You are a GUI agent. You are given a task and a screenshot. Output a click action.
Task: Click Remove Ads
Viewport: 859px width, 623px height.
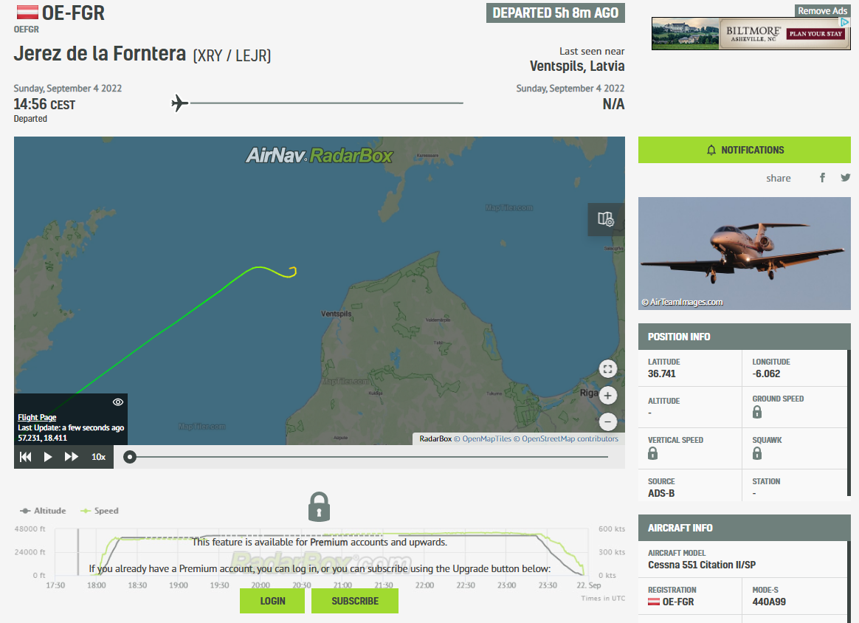(x=822, y=11)
